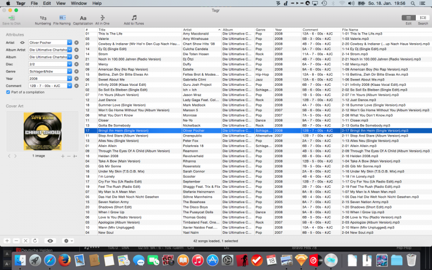Image resolution: width=432 pixels, height=270 pixels.
Task: Open the Numbering tool
Action: pyautogui.click(x=43, y=18)
